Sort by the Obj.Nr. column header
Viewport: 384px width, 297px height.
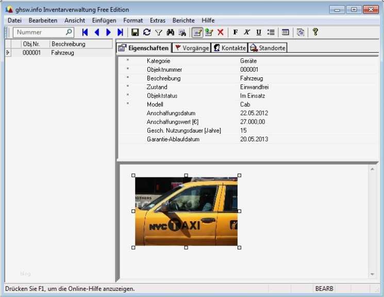point(36,44)
